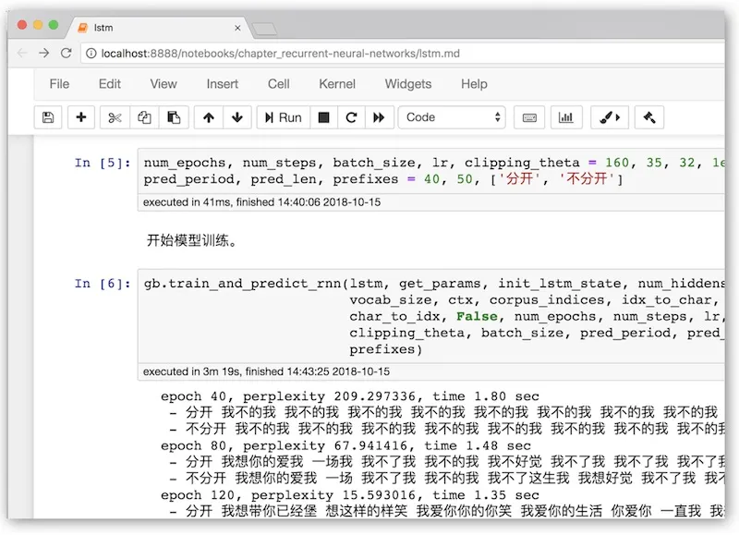Open the Widgets menu
The width and height of the screenshot is (739, 535).
pyautogui.click(x=408, y=84)
